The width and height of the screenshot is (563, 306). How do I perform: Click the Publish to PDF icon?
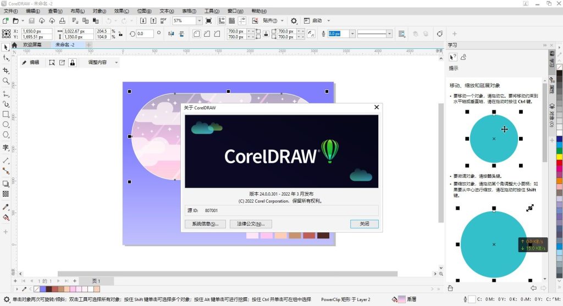point(163,21)
